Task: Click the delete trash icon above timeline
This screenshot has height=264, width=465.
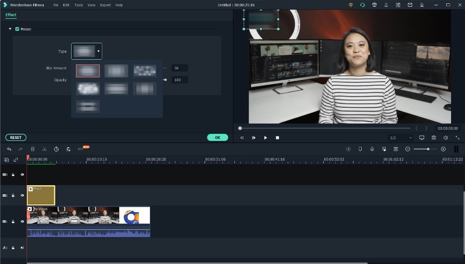Action: coord(33,149)
